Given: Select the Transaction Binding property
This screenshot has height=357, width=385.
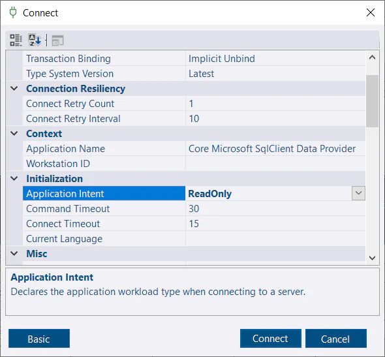Looking at the screenshot, I should (104, 59).
